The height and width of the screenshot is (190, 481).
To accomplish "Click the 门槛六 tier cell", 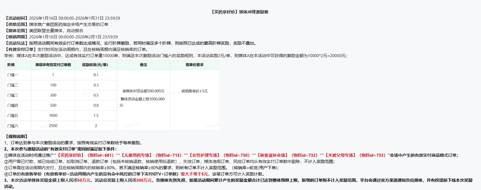I will 13,126.
